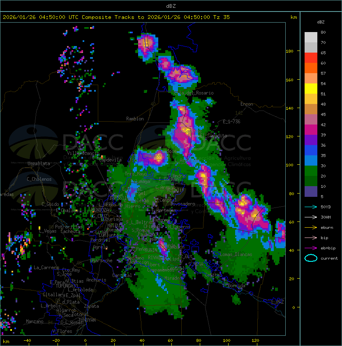Click the 'Tz 35' value in the header
This screenshot has height=346, width=342.
[222, 17]
